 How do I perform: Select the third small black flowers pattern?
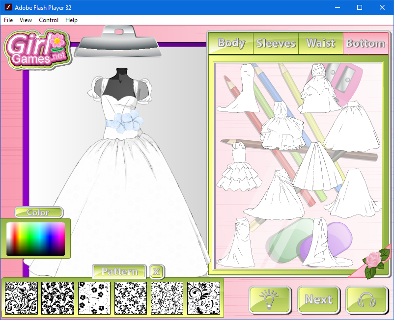click(94, 298)
